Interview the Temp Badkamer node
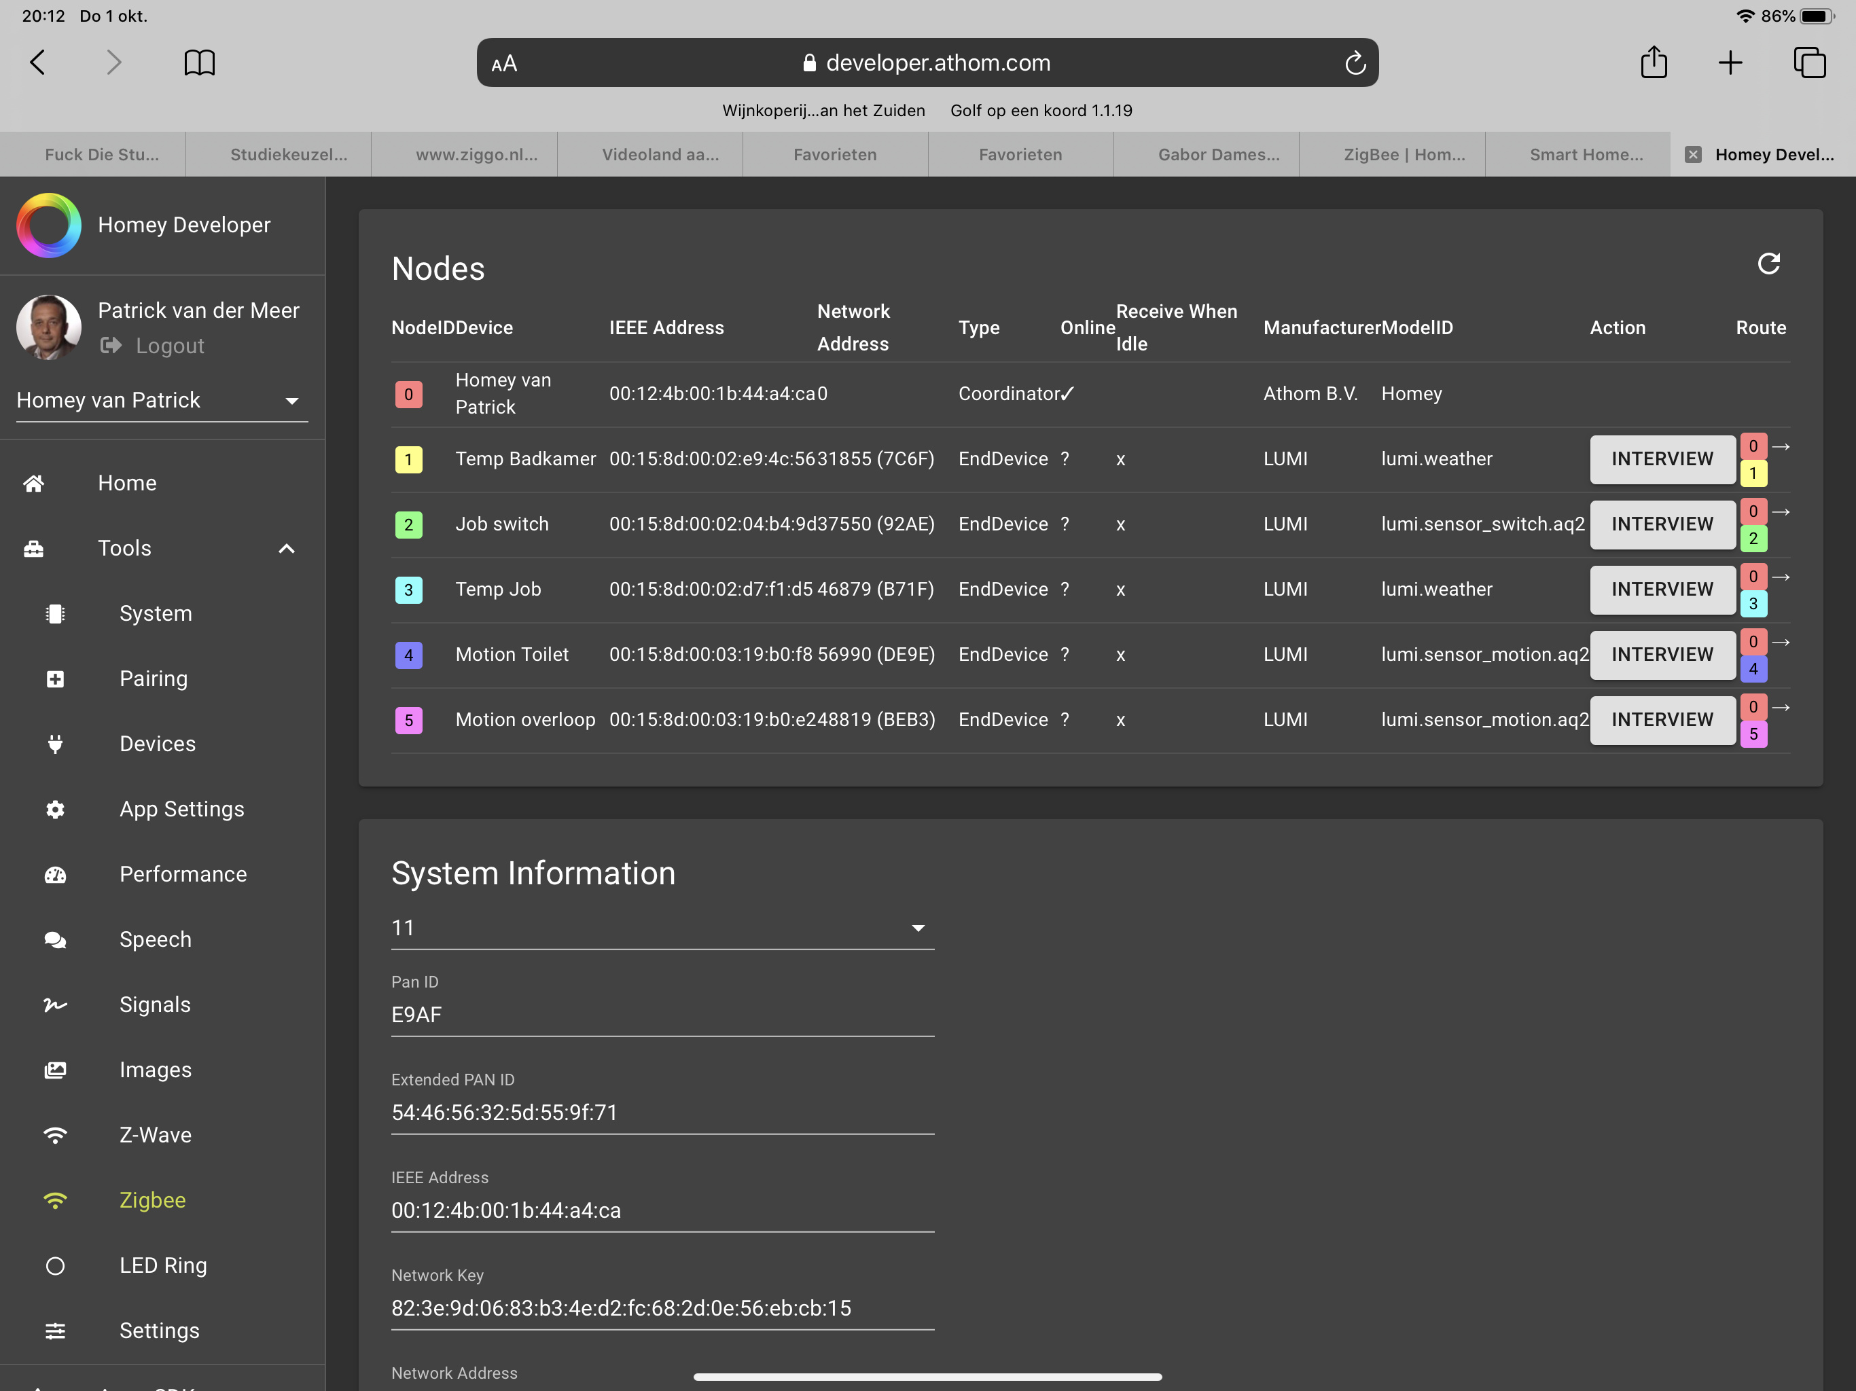Image resolution: width=1856 pixels, height=1391 pixels. (1661, 459)
